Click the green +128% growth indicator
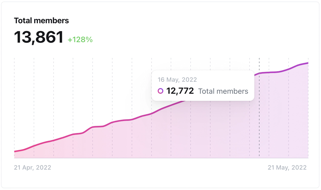This screenshot has height=190, width=321. [80, 40]
